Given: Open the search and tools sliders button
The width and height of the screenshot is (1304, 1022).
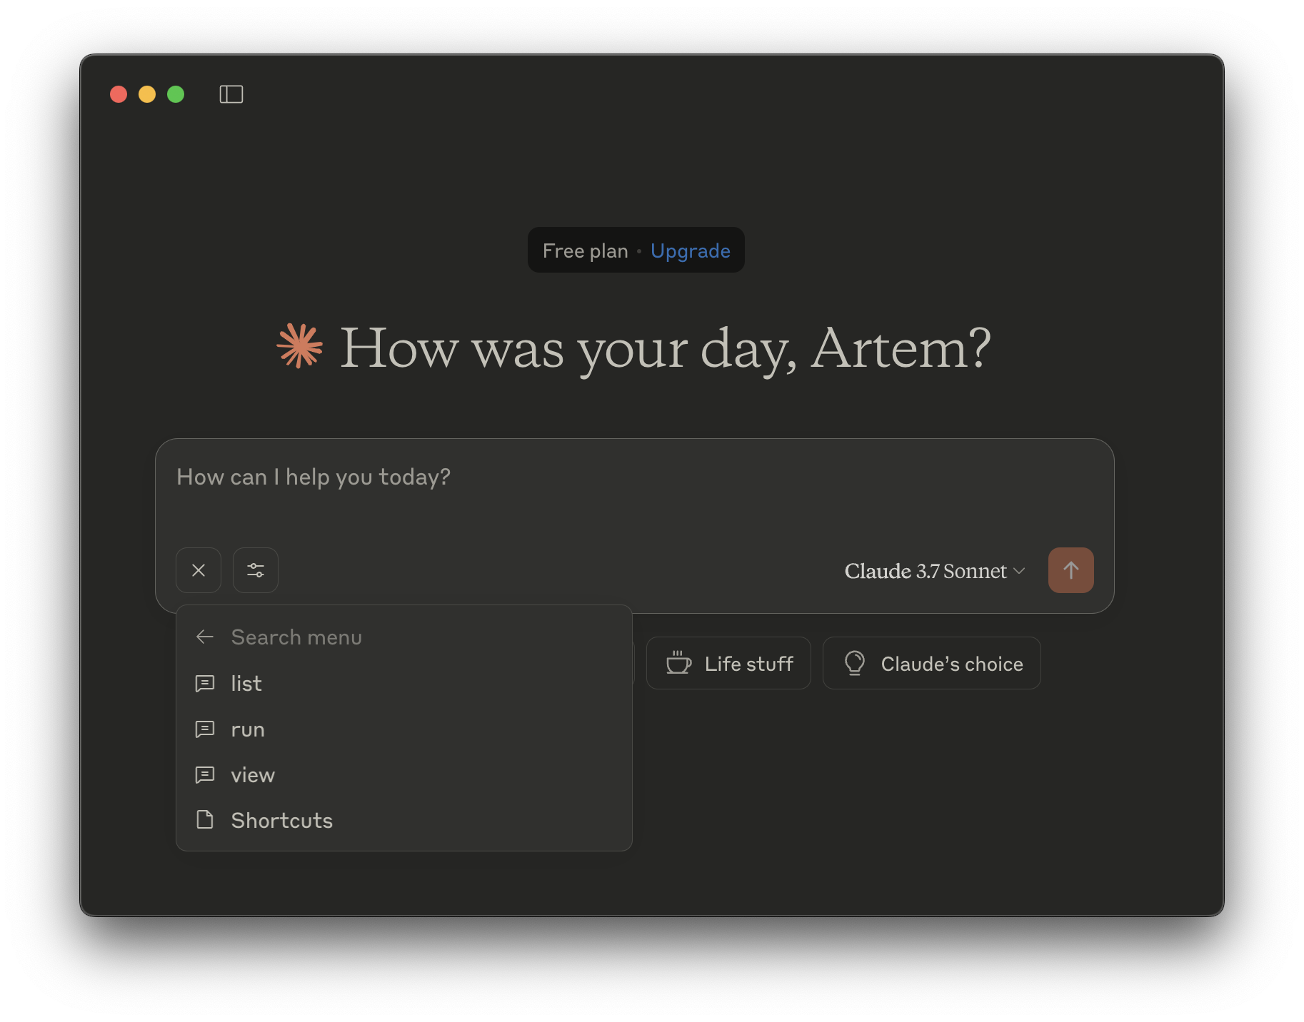Looking at the screenshot, I should [x=256, y=570].
